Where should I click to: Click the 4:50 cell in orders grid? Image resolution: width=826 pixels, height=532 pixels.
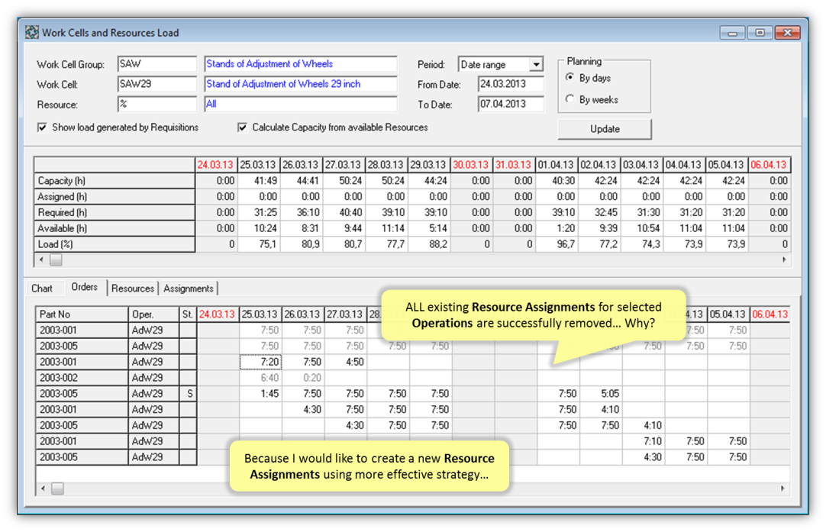(346, 362)
